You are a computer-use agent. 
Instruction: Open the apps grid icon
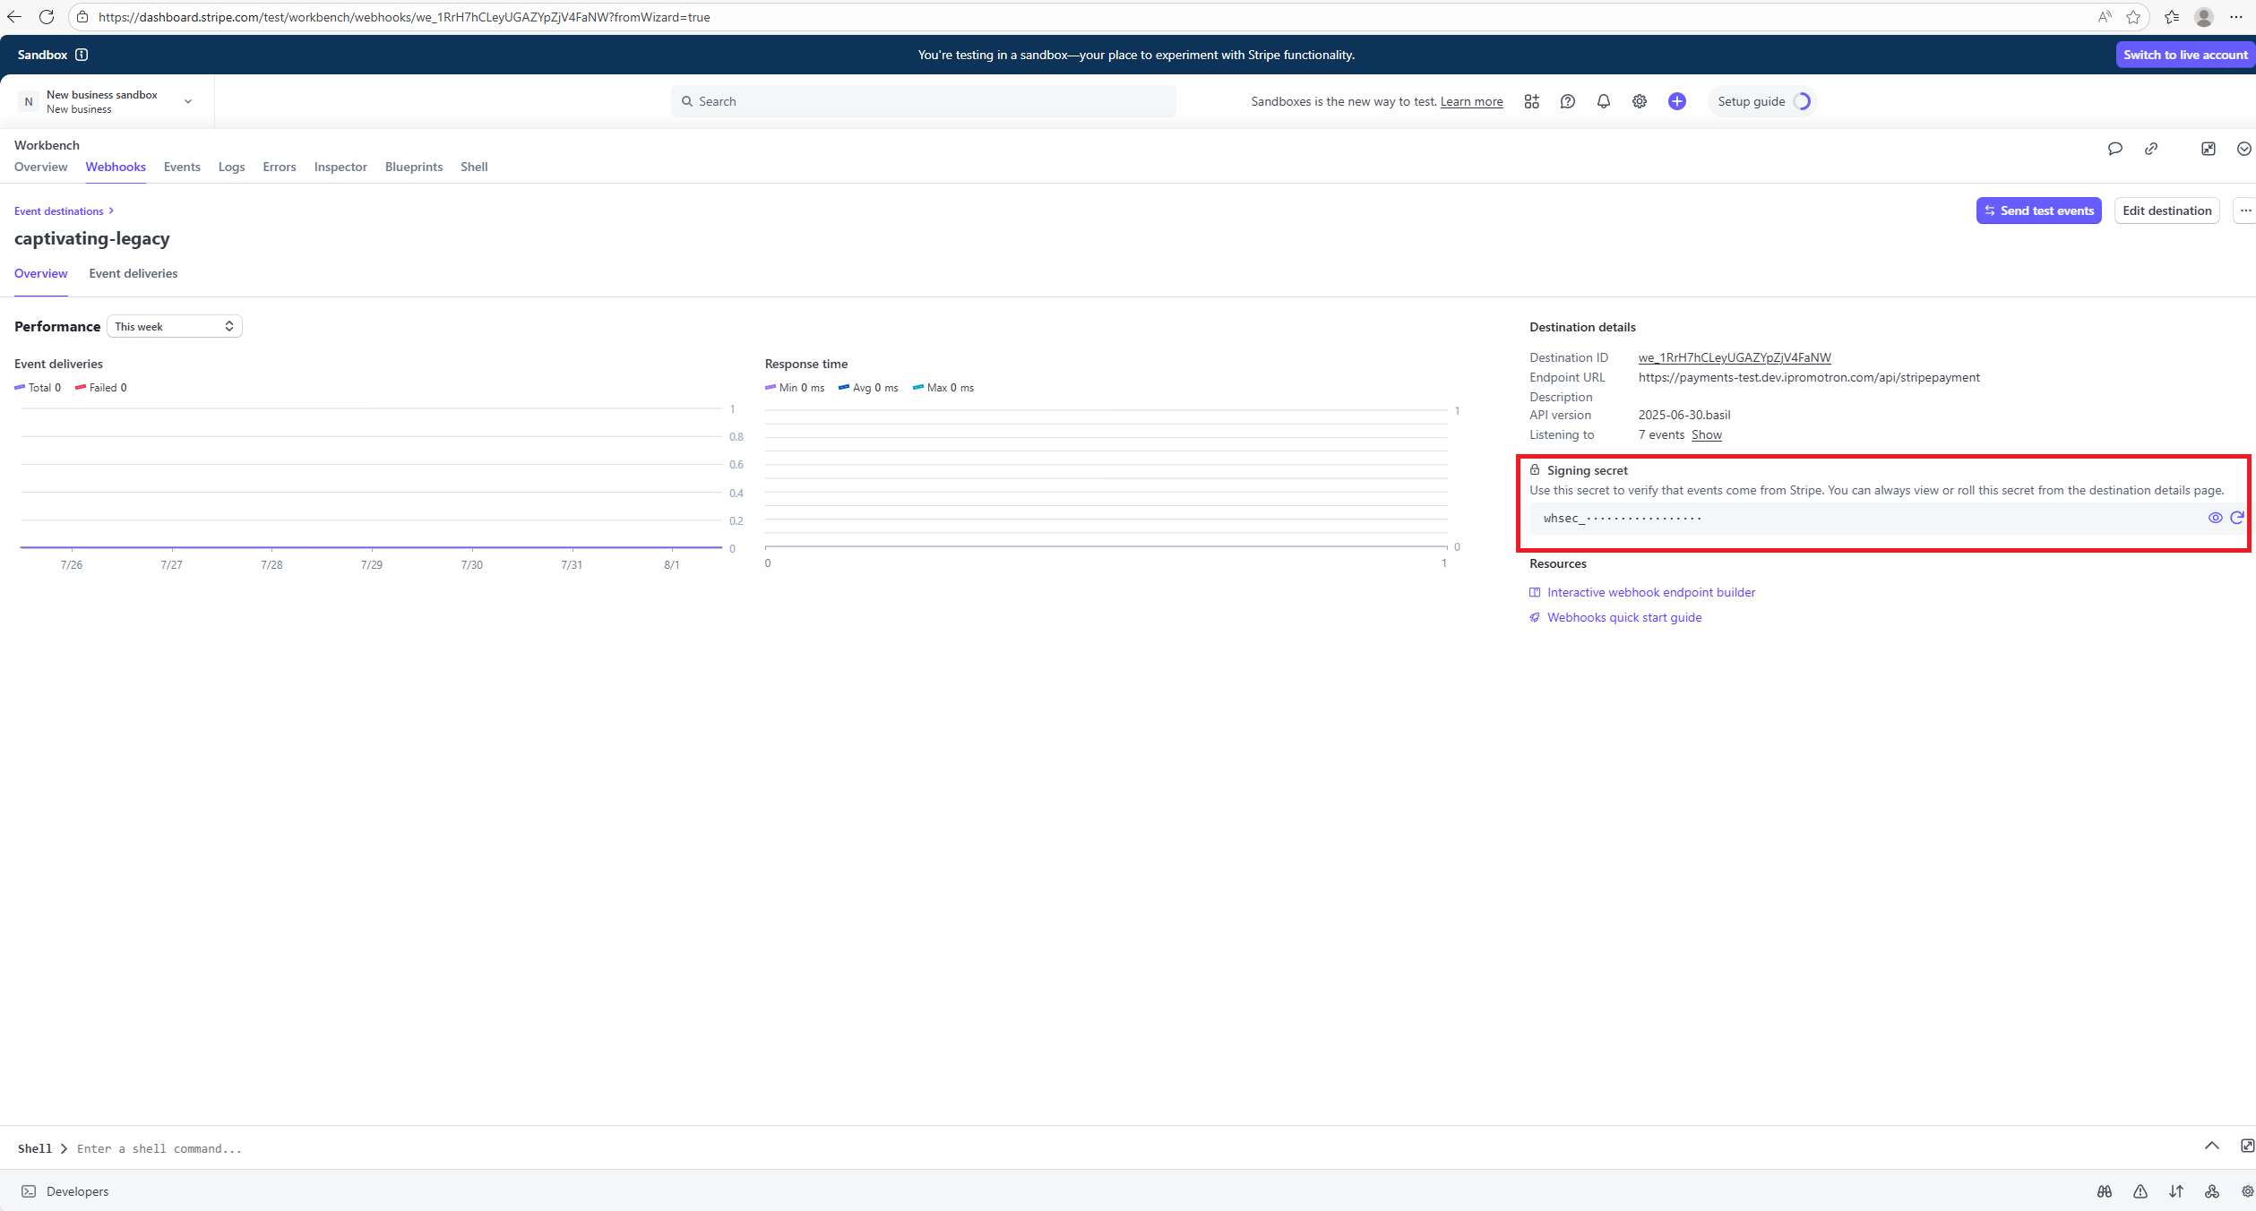tap(1532, 101)
